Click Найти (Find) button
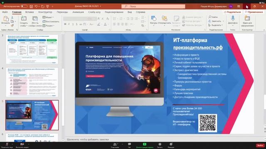The width and height of the screenshot is (266, 149). click(213, 17)
